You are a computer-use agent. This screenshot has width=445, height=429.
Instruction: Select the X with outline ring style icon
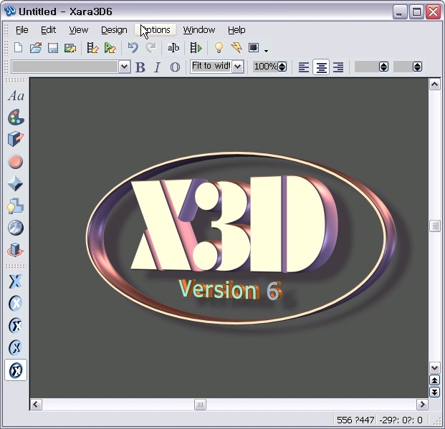pos(16,325)
